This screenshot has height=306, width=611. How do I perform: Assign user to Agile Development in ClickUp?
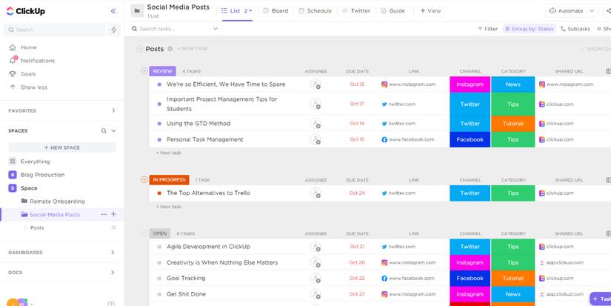tap(315, 247)
